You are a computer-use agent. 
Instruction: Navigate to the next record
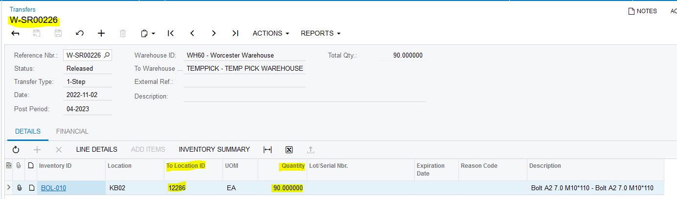click(214, 33)
